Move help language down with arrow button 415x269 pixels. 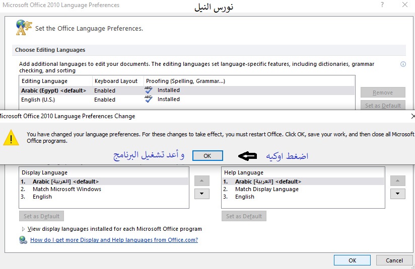[397, 194]
